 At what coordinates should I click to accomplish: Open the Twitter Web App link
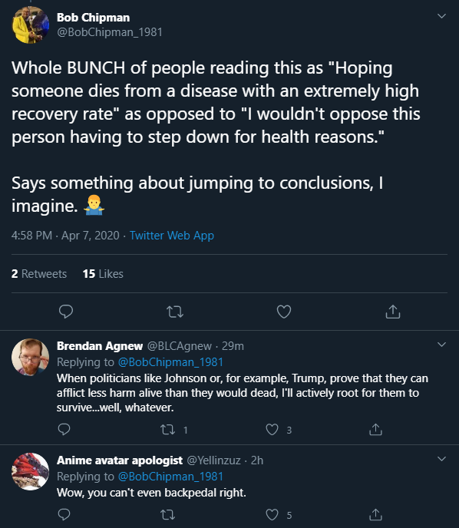[172, 236]
